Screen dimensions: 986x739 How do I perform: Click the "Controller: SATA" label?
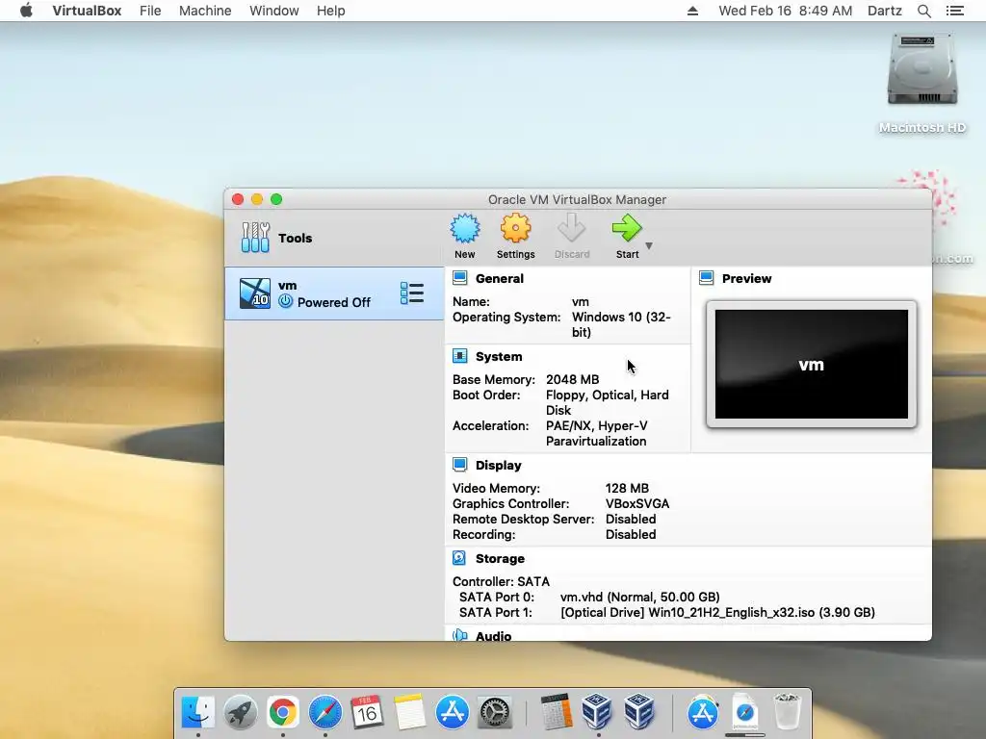(501, 581)
